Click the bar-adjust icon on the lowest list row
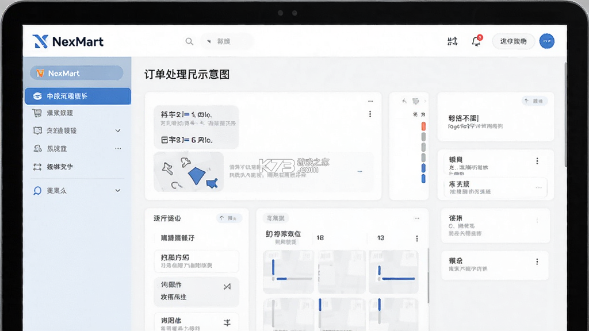This screenshot has height=331, width=589. pos(227,322)
